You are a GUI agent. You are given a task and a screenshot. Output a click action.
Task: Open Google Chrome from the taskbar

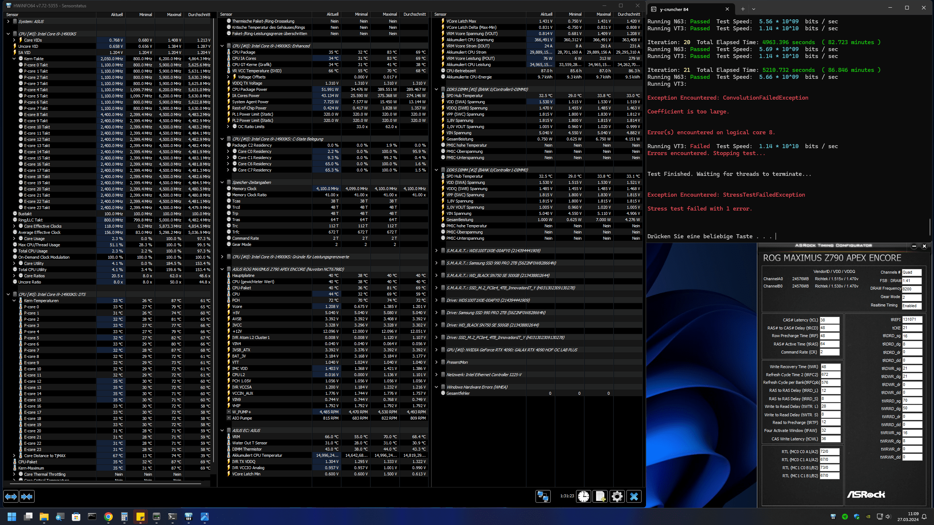click(x=108, y=517)
